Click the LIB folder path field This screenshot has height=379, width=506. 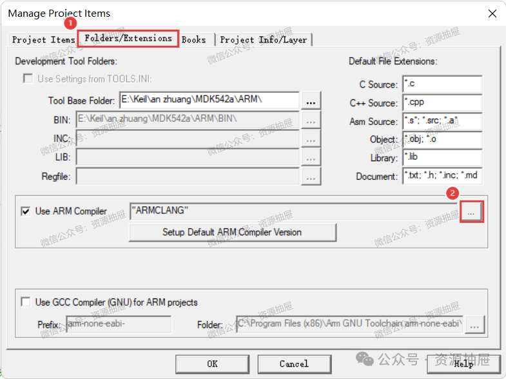click(188, 157)
